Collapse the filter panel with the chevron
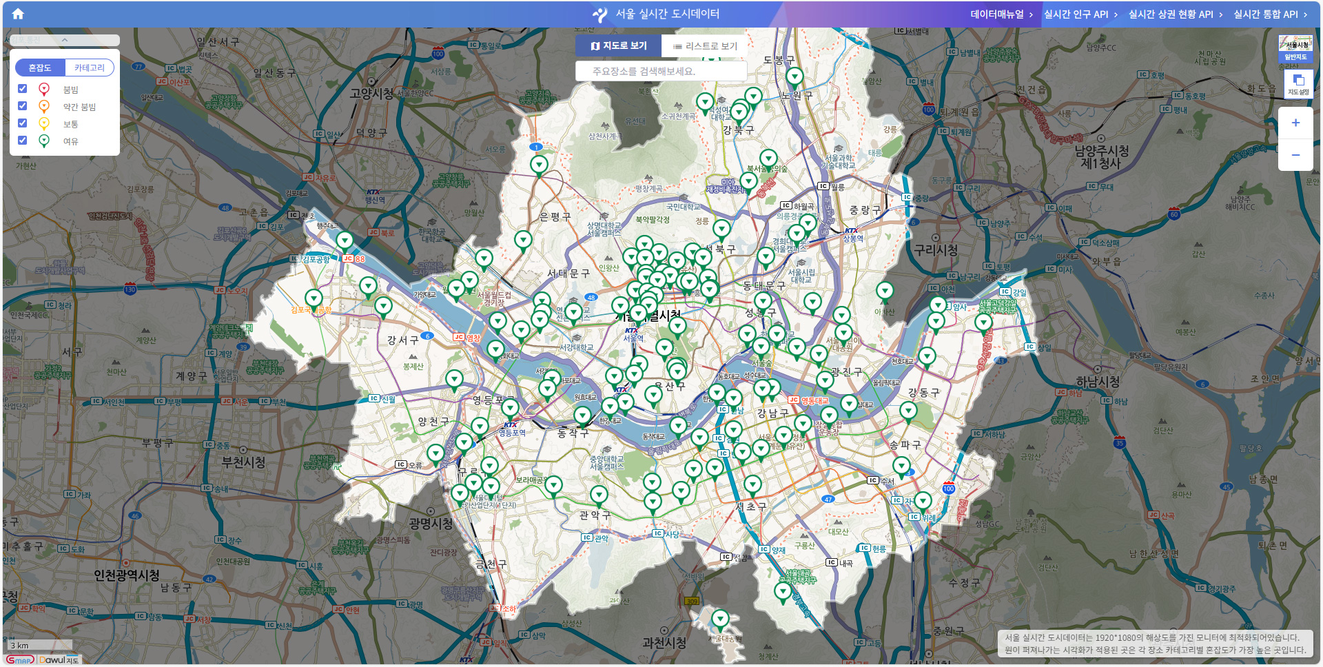Image resolution: width=1323 pixels, height=667 pixels. (65, 40)
